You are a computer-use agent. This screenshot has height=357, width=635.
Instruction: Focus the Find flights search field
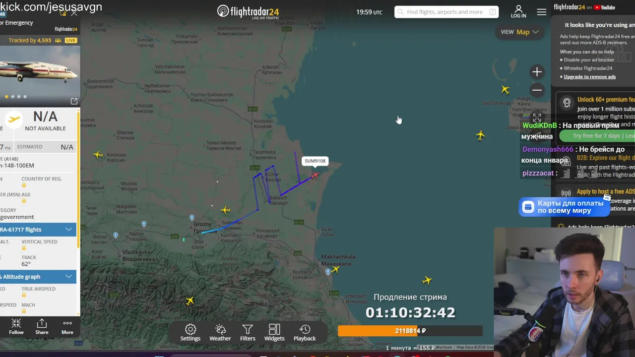tap(446, 12)
